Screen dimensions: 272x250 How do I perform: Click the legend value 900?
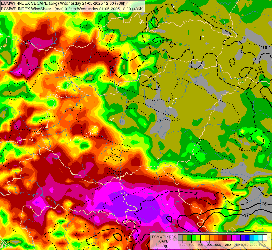pyautogui.click(x=218, y=245)
